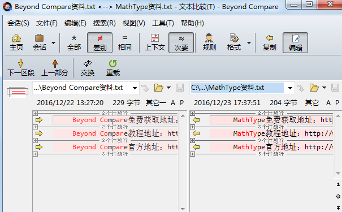Show all lines with 全部

point(74,42)
